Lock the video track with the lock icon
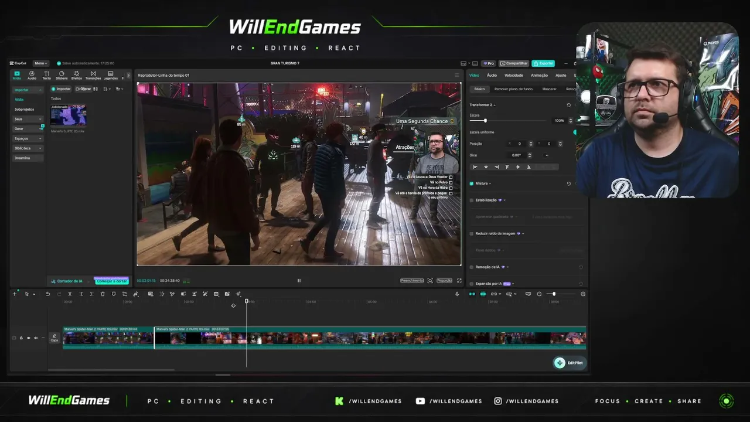The height and width of the screenshot is (422, 750). coord(21,338)
